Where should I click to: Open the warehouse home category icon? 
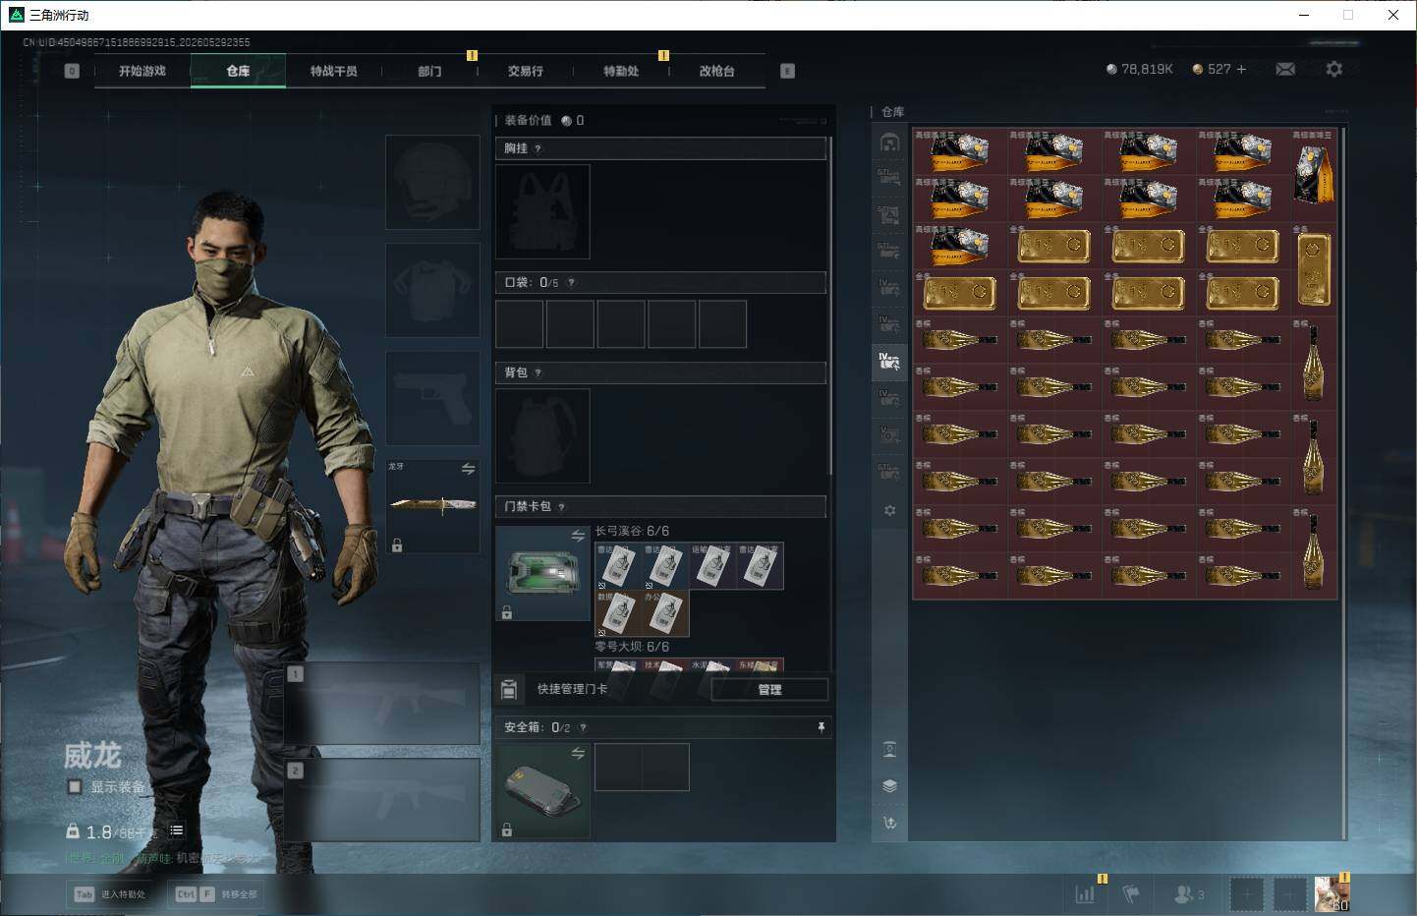[889, 143]
